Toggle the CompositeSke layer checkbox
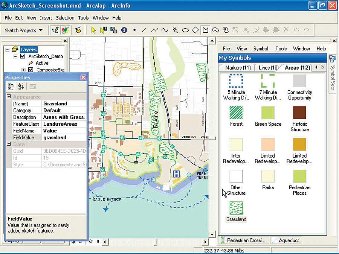The width and height of the screenshot is (339, 254). [x=31, y=70]
